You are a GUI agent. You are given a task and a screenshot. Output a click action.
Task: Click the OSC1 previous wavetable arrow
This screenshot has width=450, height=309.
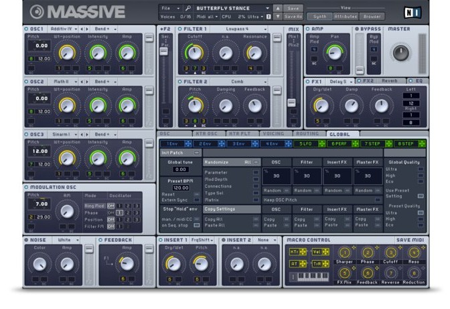82,29
